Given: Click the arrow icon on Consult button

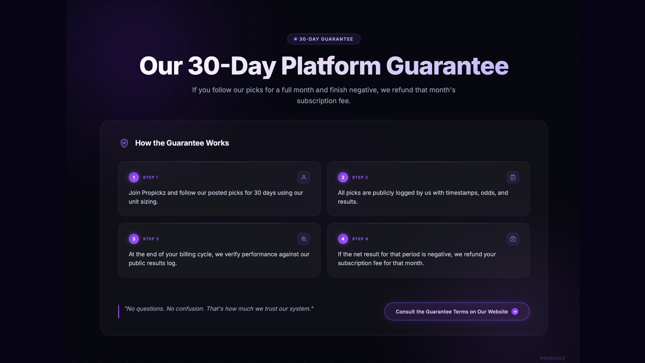Looking at the screenshot, I should pyautogui.click(x=515, y=312).
